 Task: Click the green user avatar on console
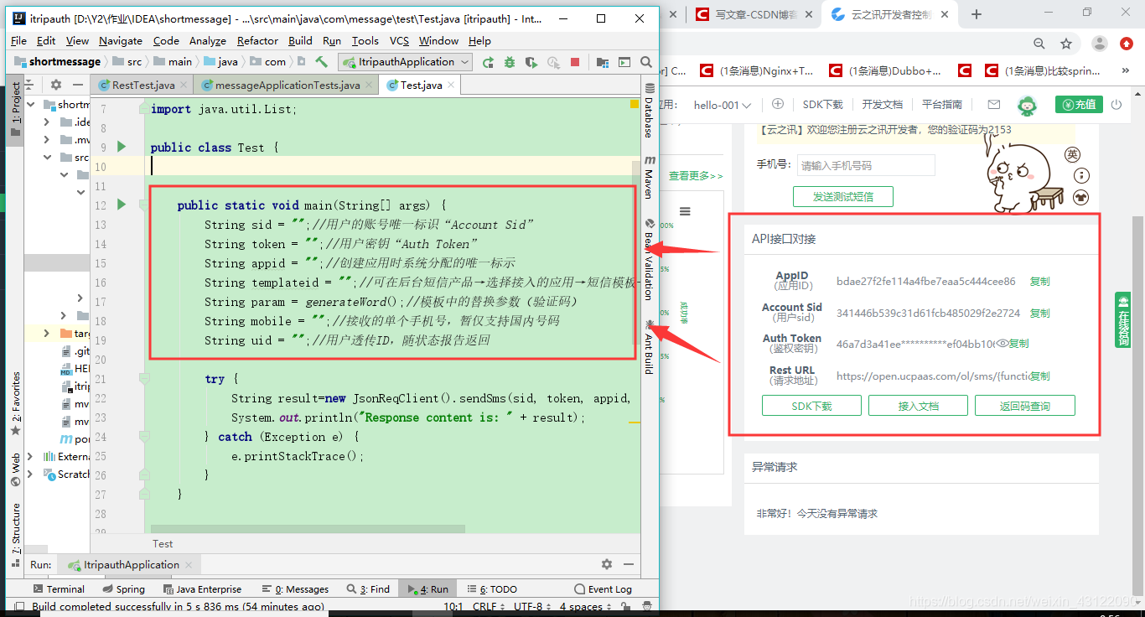point(1027,105)
